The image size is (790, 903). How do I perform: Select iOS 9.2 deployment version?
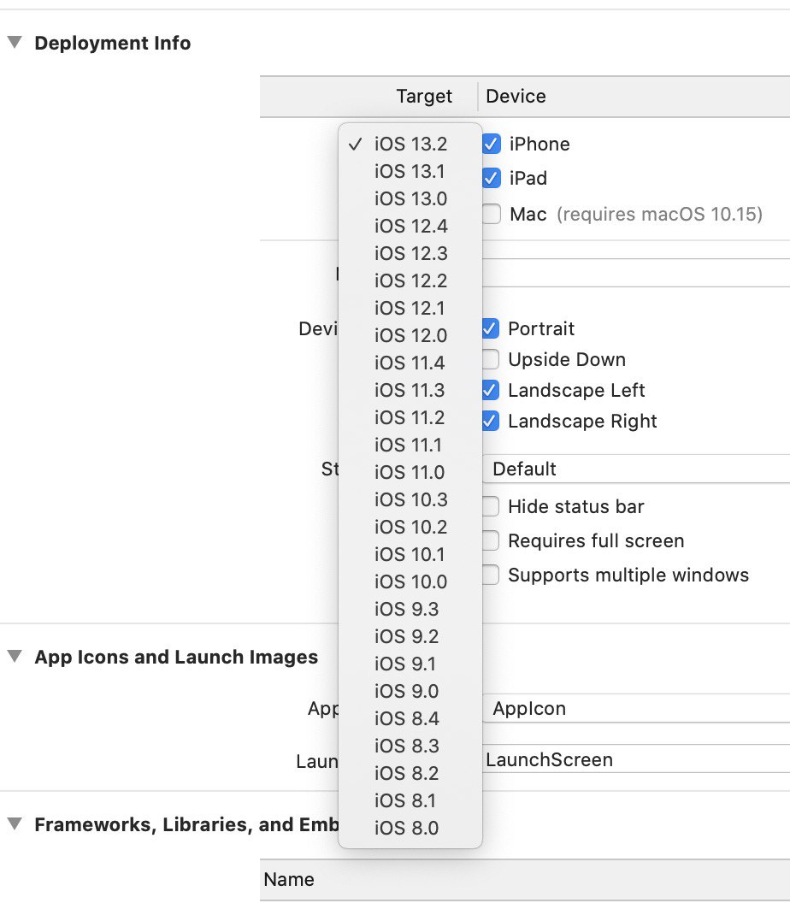[x=410, y=636]
